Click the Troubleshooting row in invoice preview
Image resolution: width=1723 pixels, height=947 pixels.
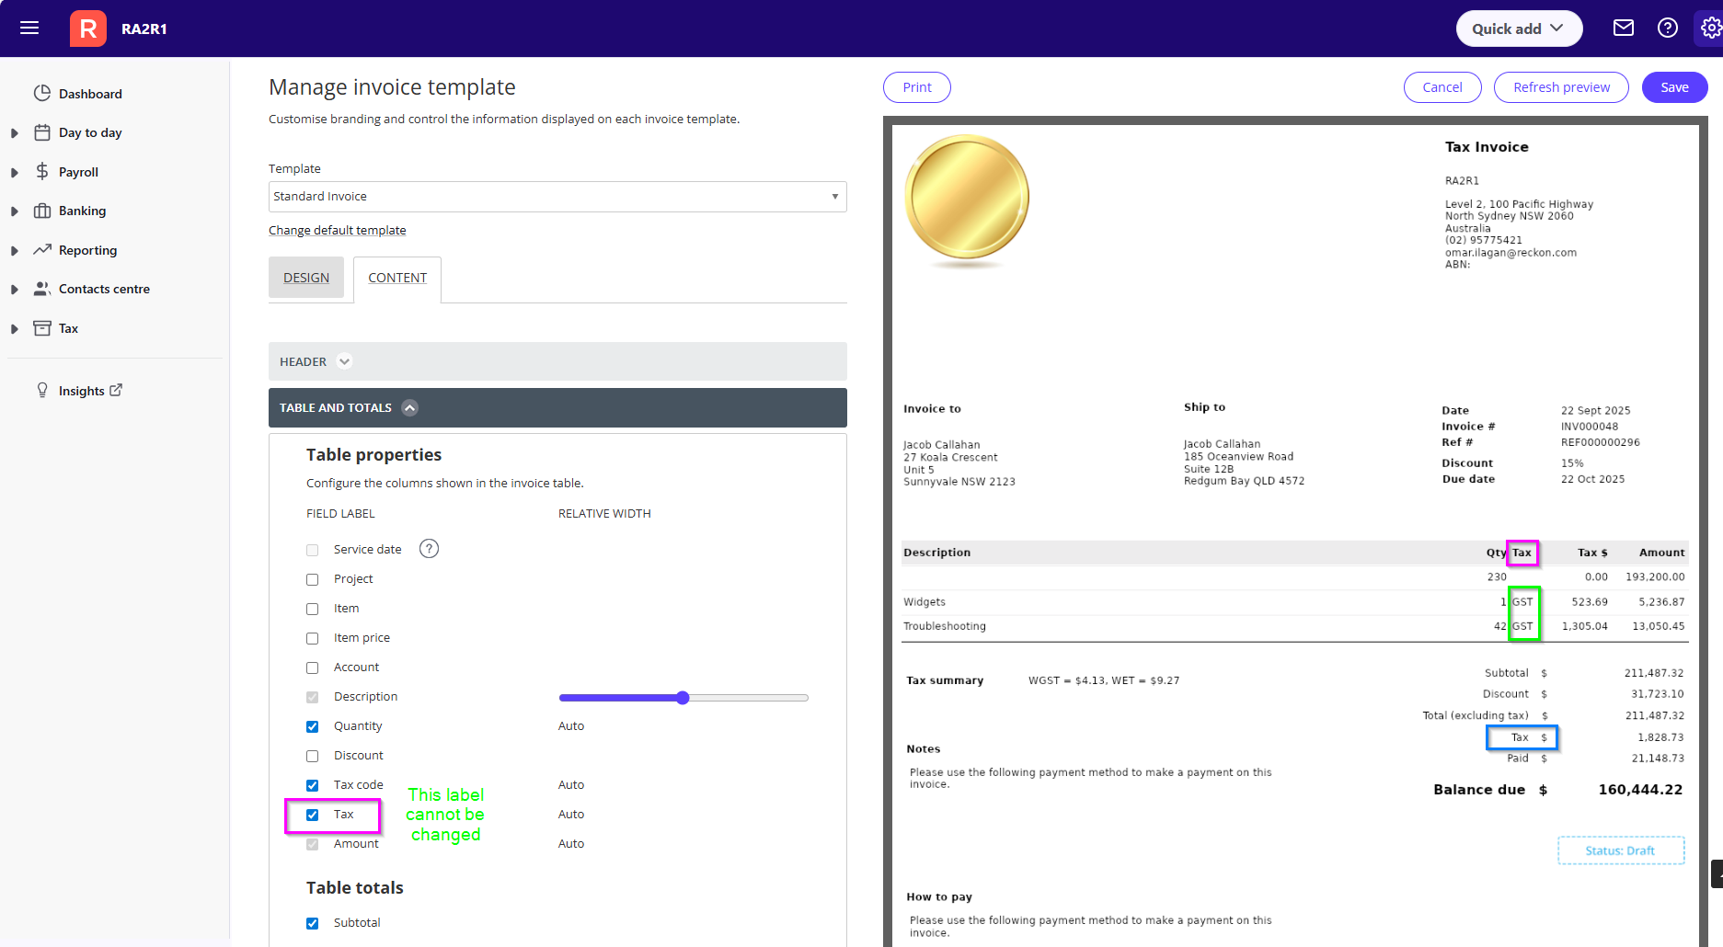tap(1294, 626)
